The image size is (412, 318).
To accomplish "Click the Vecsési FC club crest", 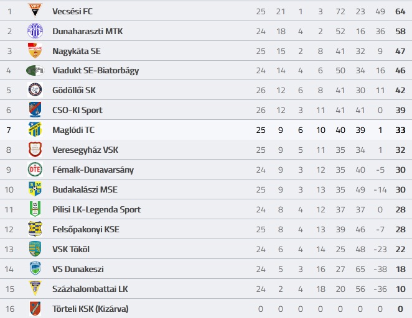I will point(35,10).
